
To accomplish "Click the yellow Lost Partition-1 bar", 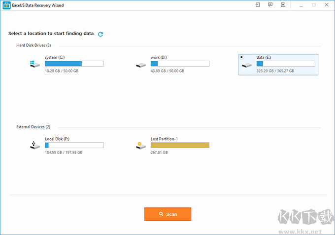I will [x=180, y=145].
